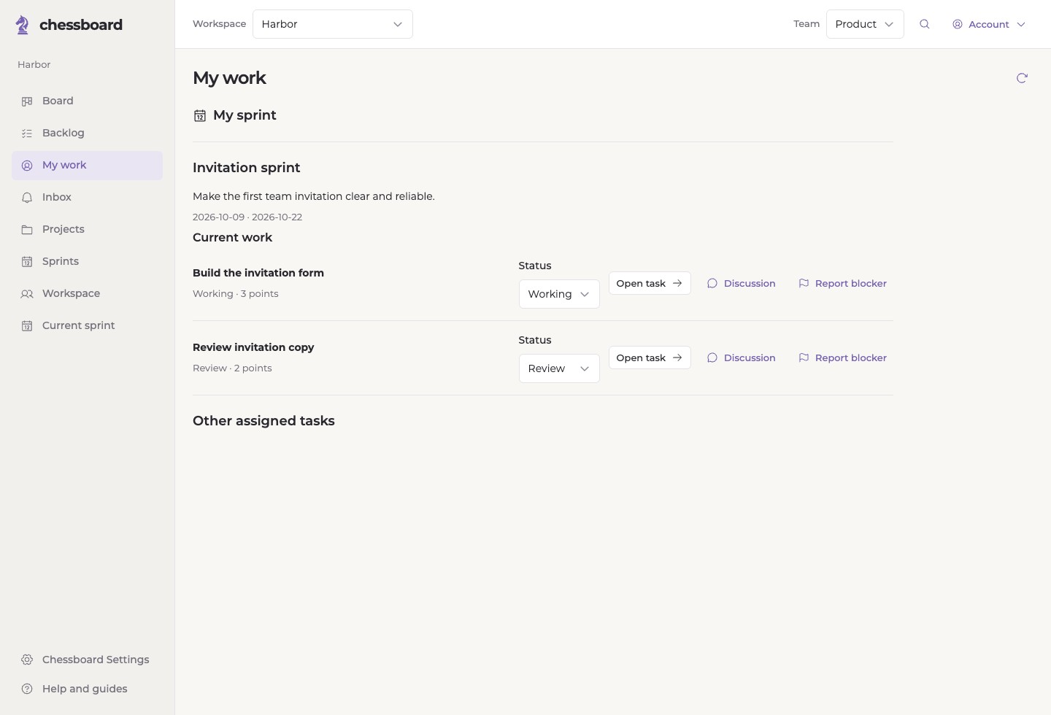This screenshot has width=1051, height=715.
Task: Click the My sprint calendar icon
Action: coord(200,115)
